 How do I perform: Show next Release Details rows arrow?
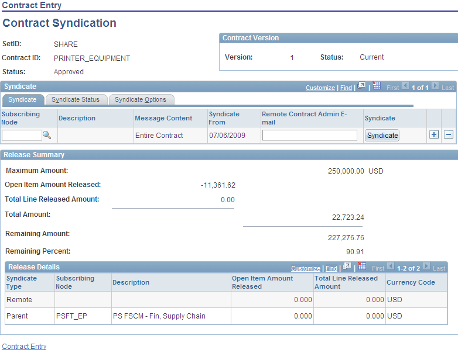426,266
